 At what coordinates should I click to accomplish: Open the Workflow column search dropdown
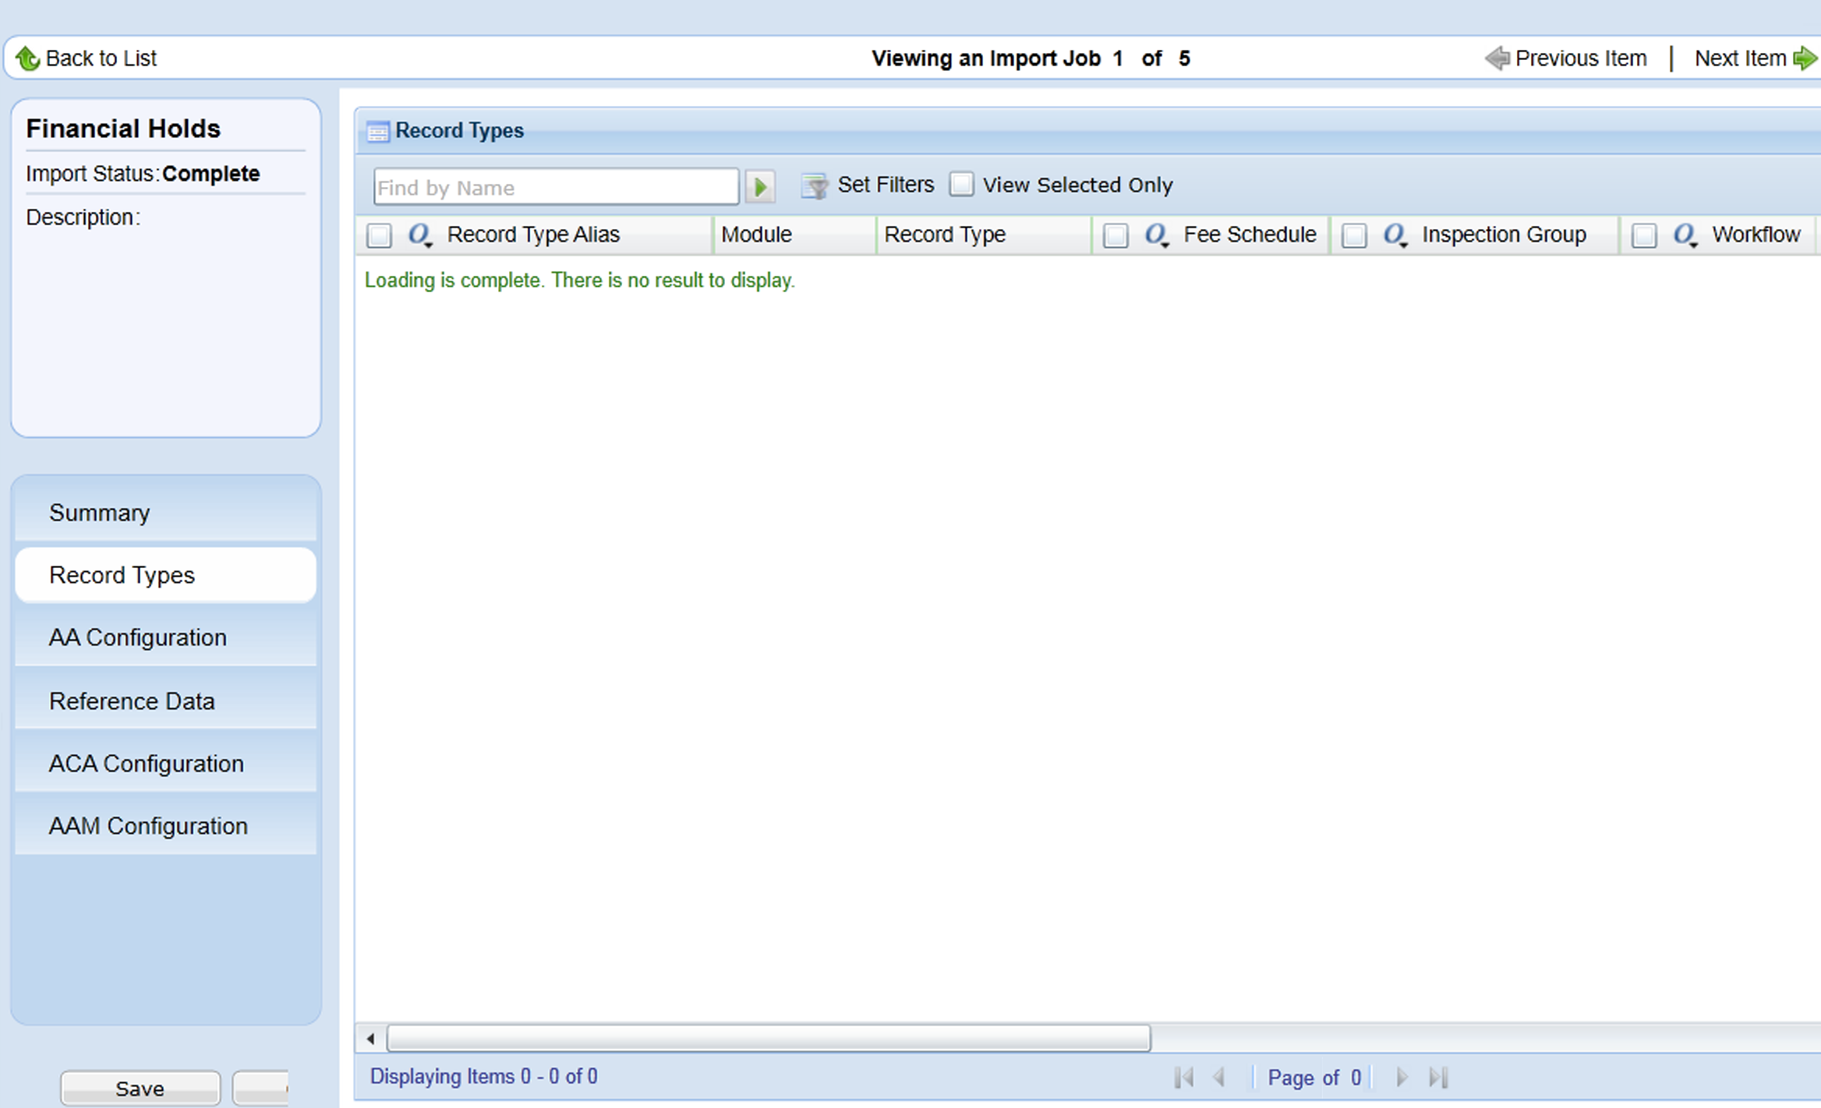click(x=1685, y=235)
